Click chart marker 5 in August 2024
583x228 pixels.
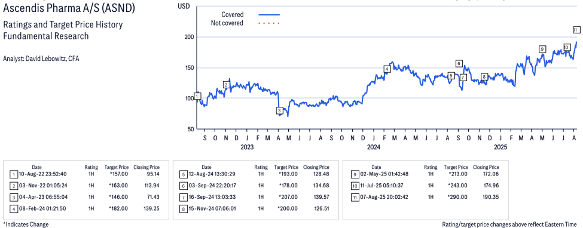[x=451, y=76]
